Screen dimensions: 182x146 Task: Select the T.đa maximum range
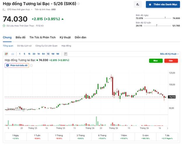point(167,137)
